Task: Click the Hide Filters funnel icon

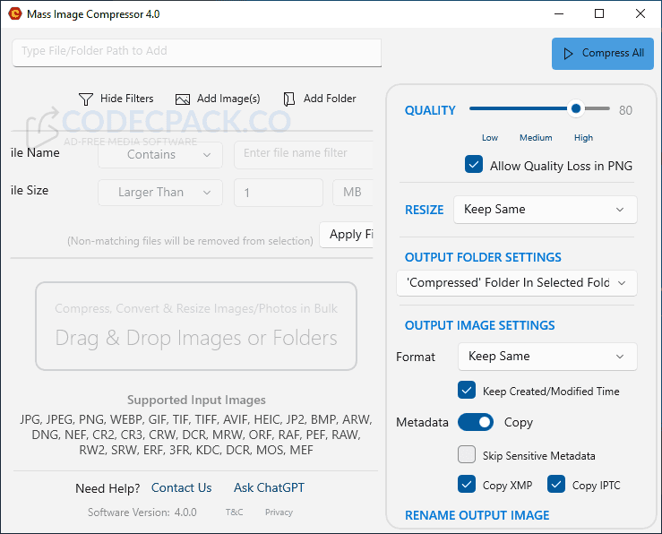Action: [x=86, y=99]
